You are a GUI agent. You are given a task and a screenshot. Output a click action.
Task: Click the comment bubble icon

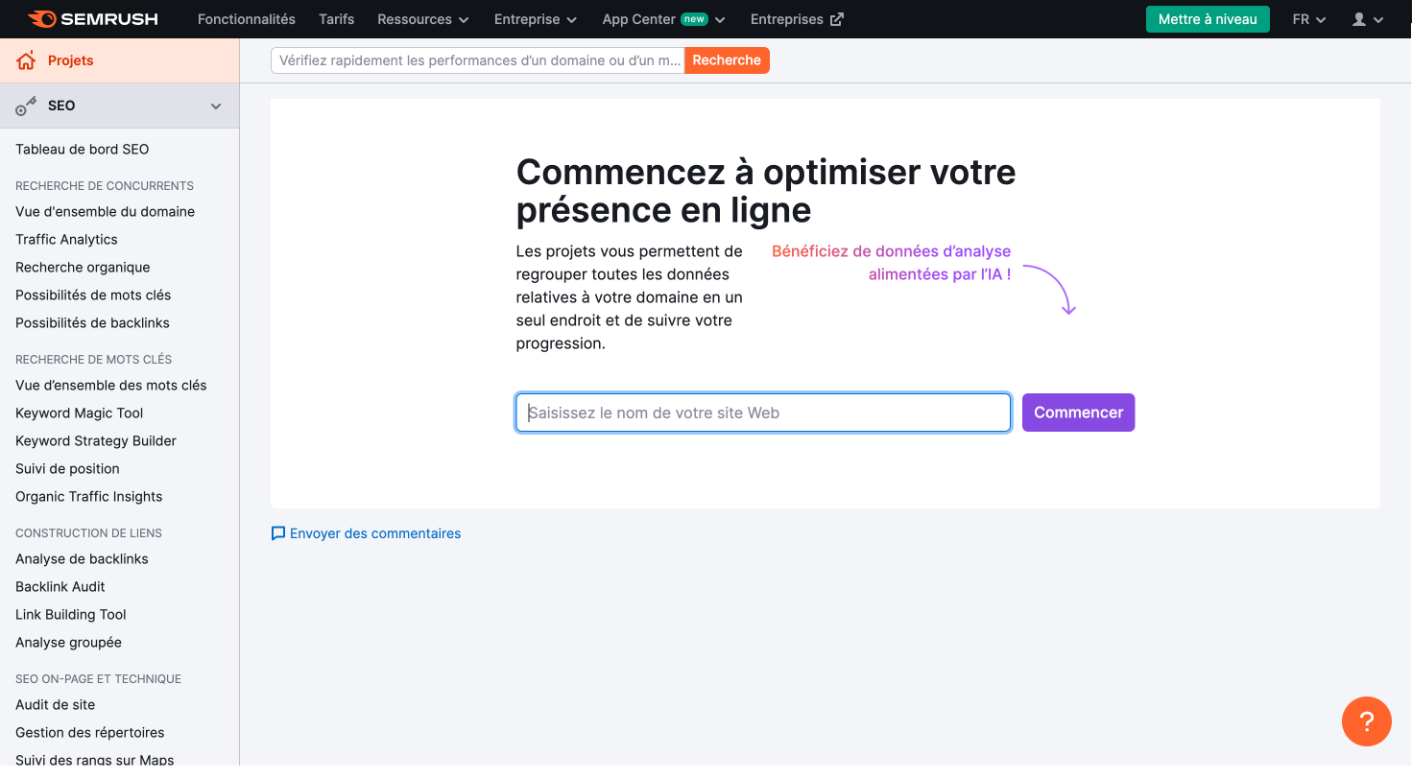click(278, 533)
